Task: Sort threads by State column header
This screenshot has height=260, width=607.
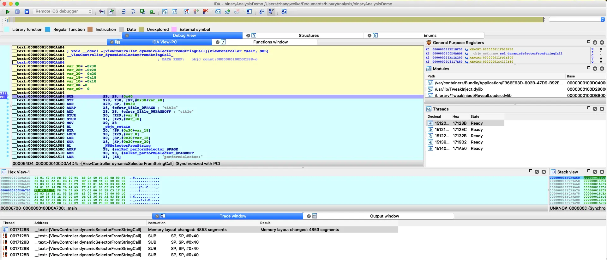Action: coord(486,116)
